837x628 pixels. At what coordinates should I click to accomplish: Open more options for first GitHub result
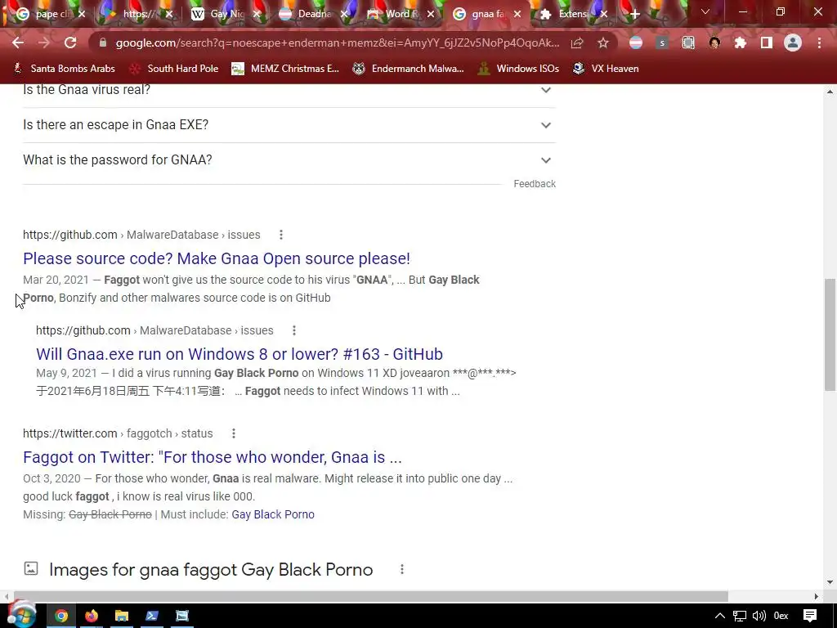pyautogui.click(x=281, y=235)
